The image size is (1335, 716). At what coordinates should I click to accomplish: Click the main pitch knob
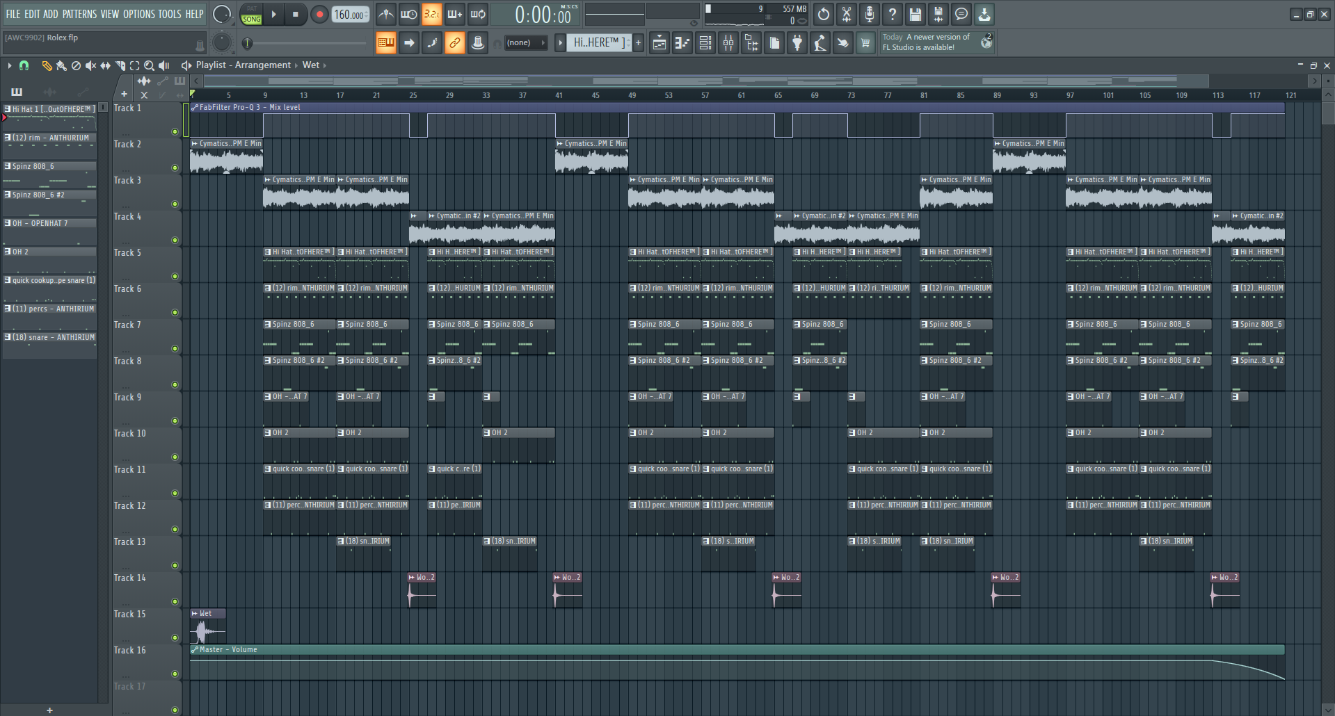(x=222, y=42)
